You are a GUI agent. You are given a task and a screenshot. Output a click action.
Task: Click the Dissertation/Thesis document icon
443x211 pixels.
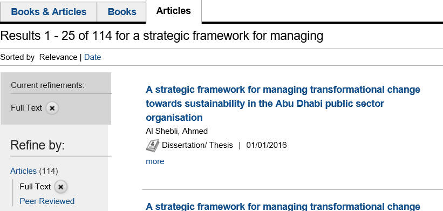153,145
